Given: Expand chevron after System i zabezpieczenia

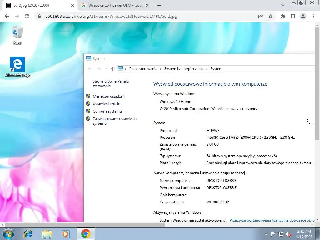Looking at the screenshot, I should tap(207, 69).
